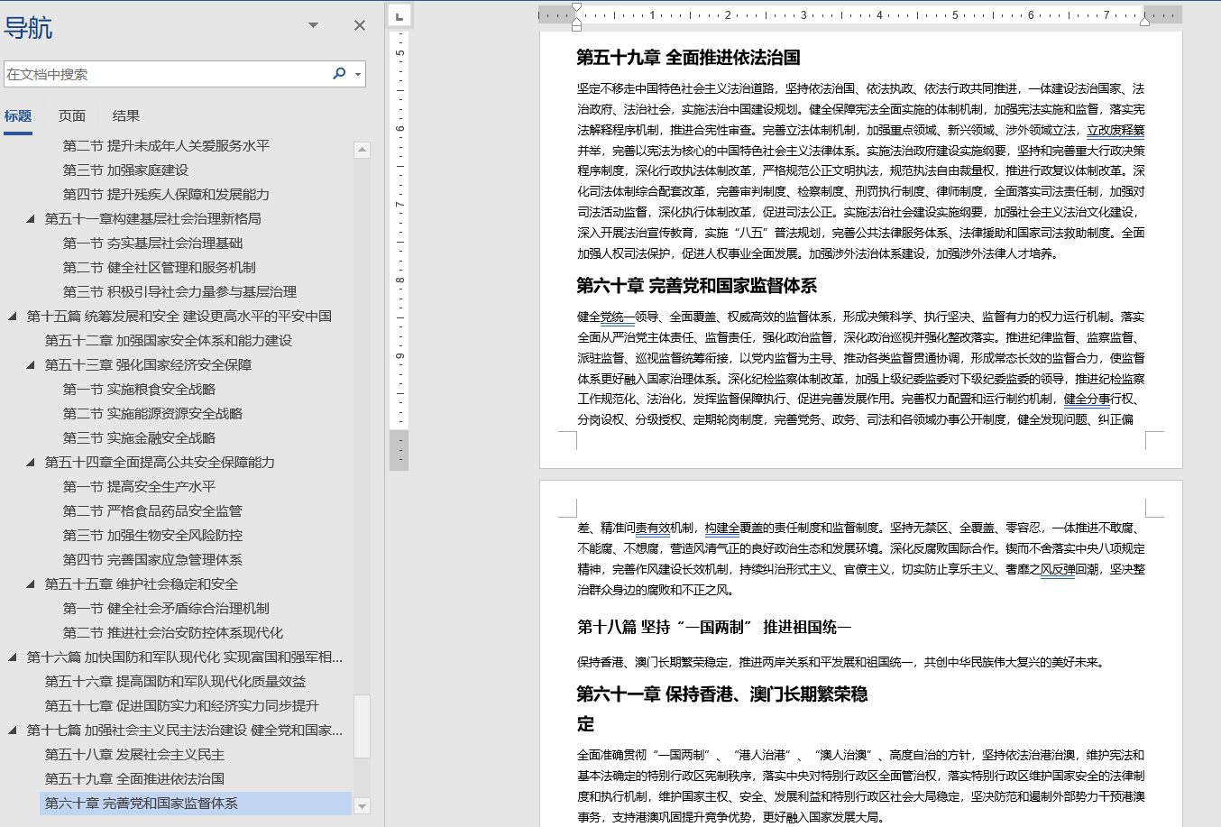
Task: Collapse 第五十三章 强化国家经济安全保障
Action: tap(31, 364)
